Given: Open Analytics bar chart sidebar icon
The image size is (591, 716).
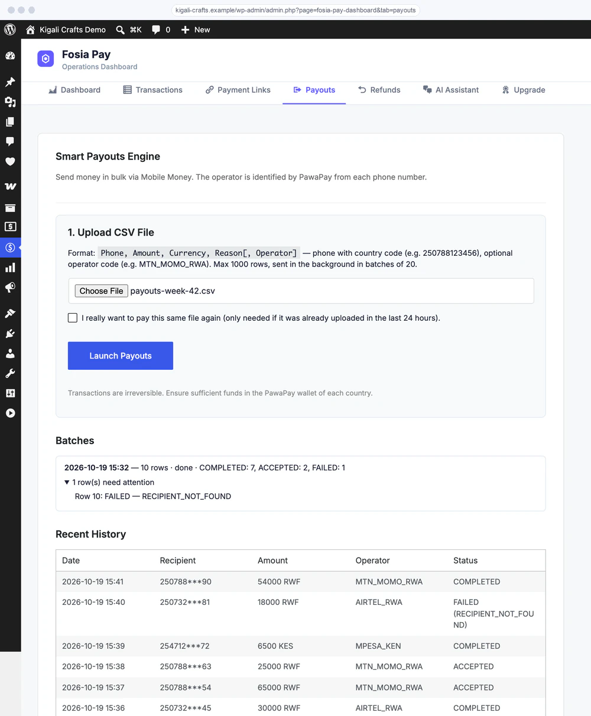Looking at the screenshot, I should (x=10, y=268).
